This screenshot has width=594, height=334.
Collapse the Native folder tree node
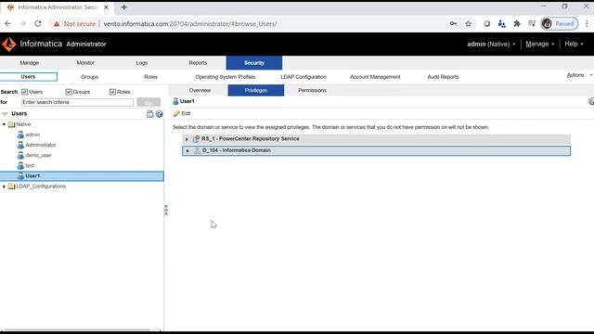(x=4, y=124)
